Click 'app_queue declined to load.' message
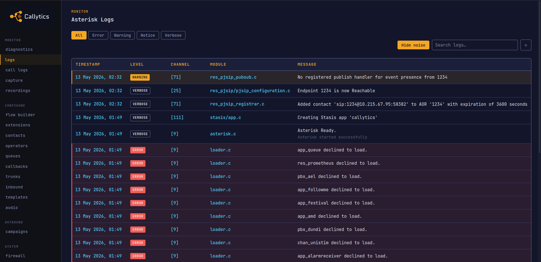Screen dimensions: 541x262 pyautogui.click(x=332, y=150)
